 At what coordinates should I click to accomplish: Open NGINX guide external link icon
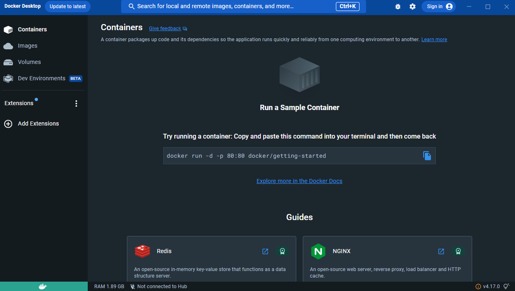click(x=441, y=251)
